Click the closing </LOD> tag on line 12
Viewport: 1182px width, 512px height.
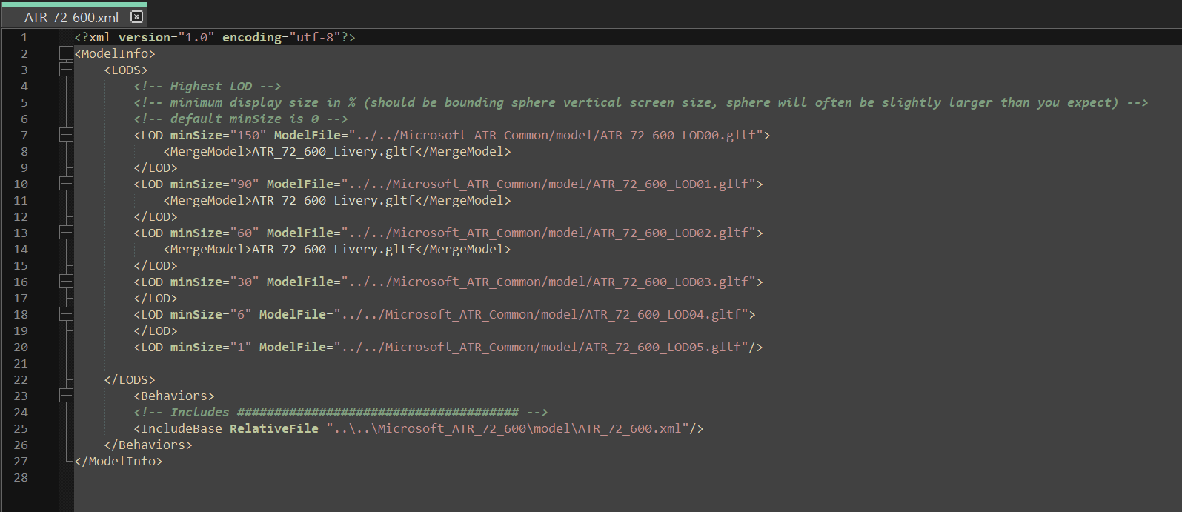point(156,216)
